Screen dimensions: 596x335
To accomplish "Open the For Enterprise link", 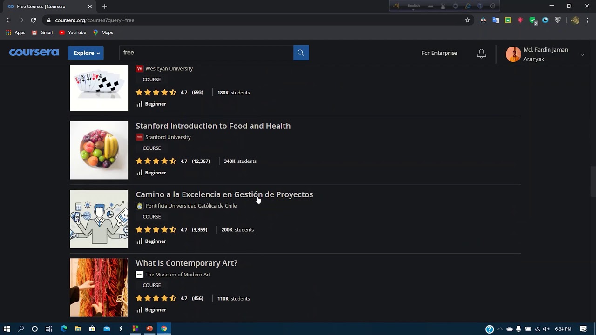I will (439, 53).
